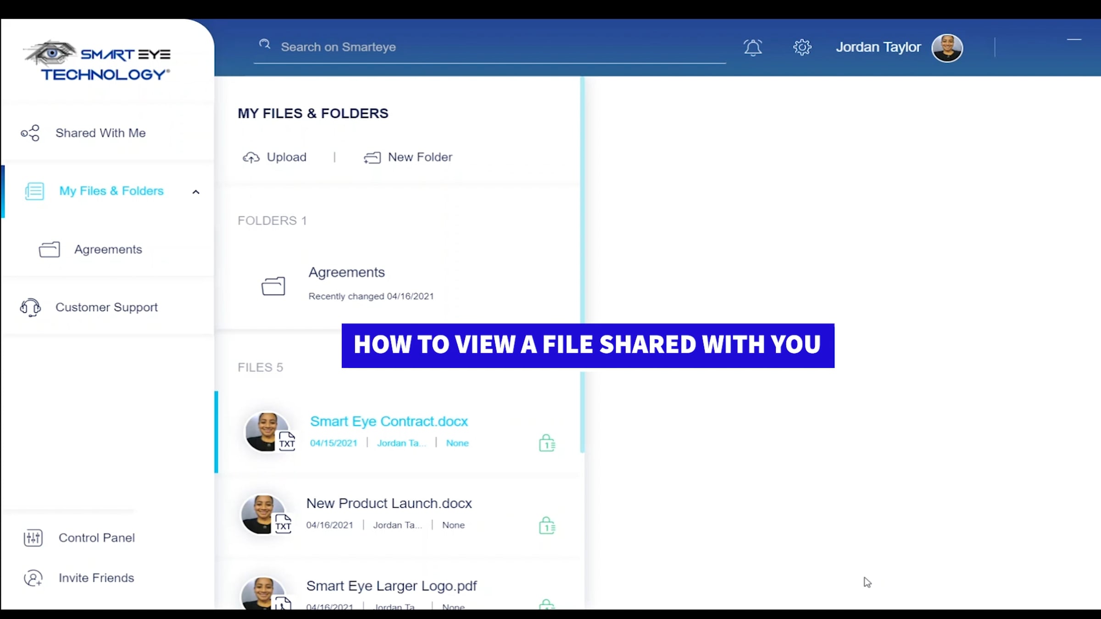Click the notifications bell icon

[x=752, y=48]
